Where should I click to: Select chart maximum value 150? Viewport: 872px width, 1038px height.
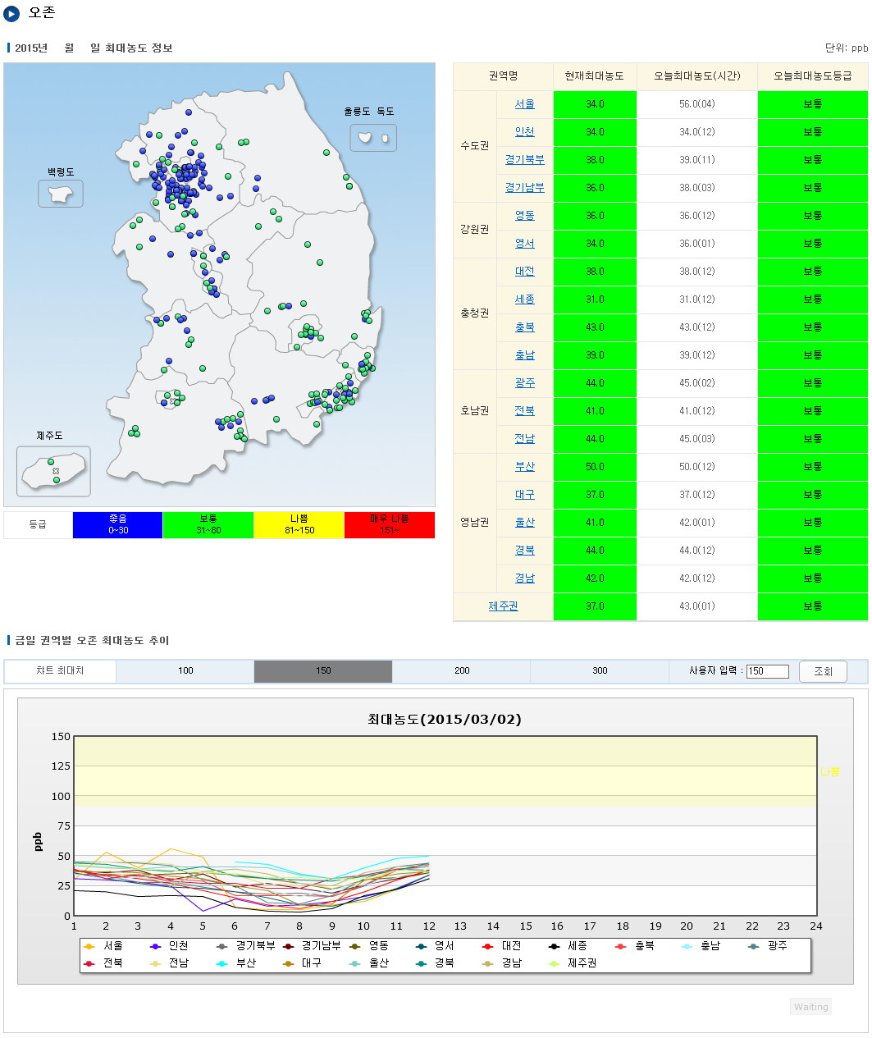323,671
